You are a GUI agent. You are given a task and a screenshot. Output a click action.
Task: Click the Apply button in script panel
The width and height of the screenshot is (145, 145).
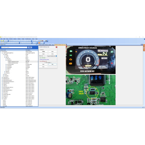click(x=52, y=52)
